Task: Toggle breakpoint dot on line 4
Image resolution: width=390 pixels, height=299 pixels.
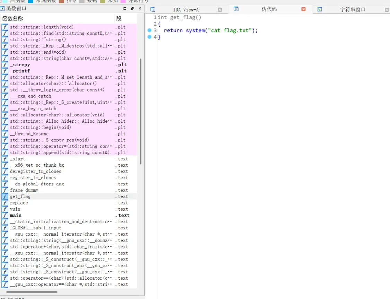Action: [x=149, y=37]
